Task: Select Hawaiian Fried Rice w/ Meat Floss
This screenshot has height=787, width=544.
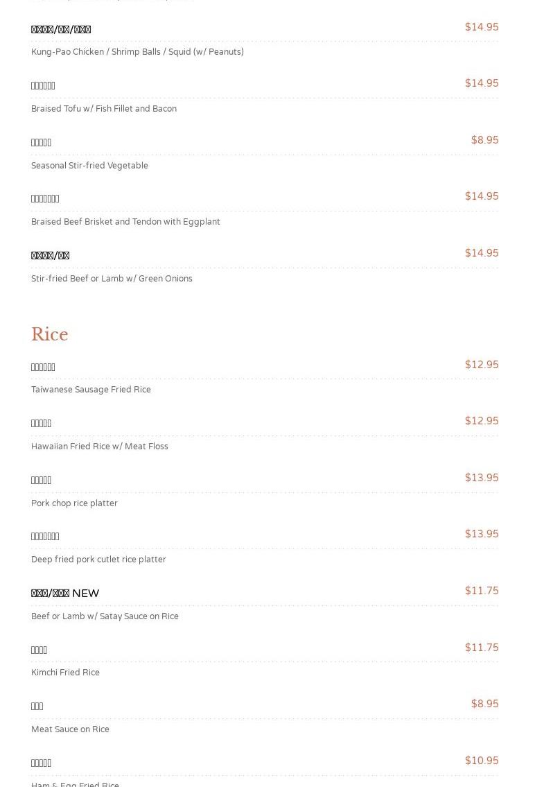Action: point(99,447)
